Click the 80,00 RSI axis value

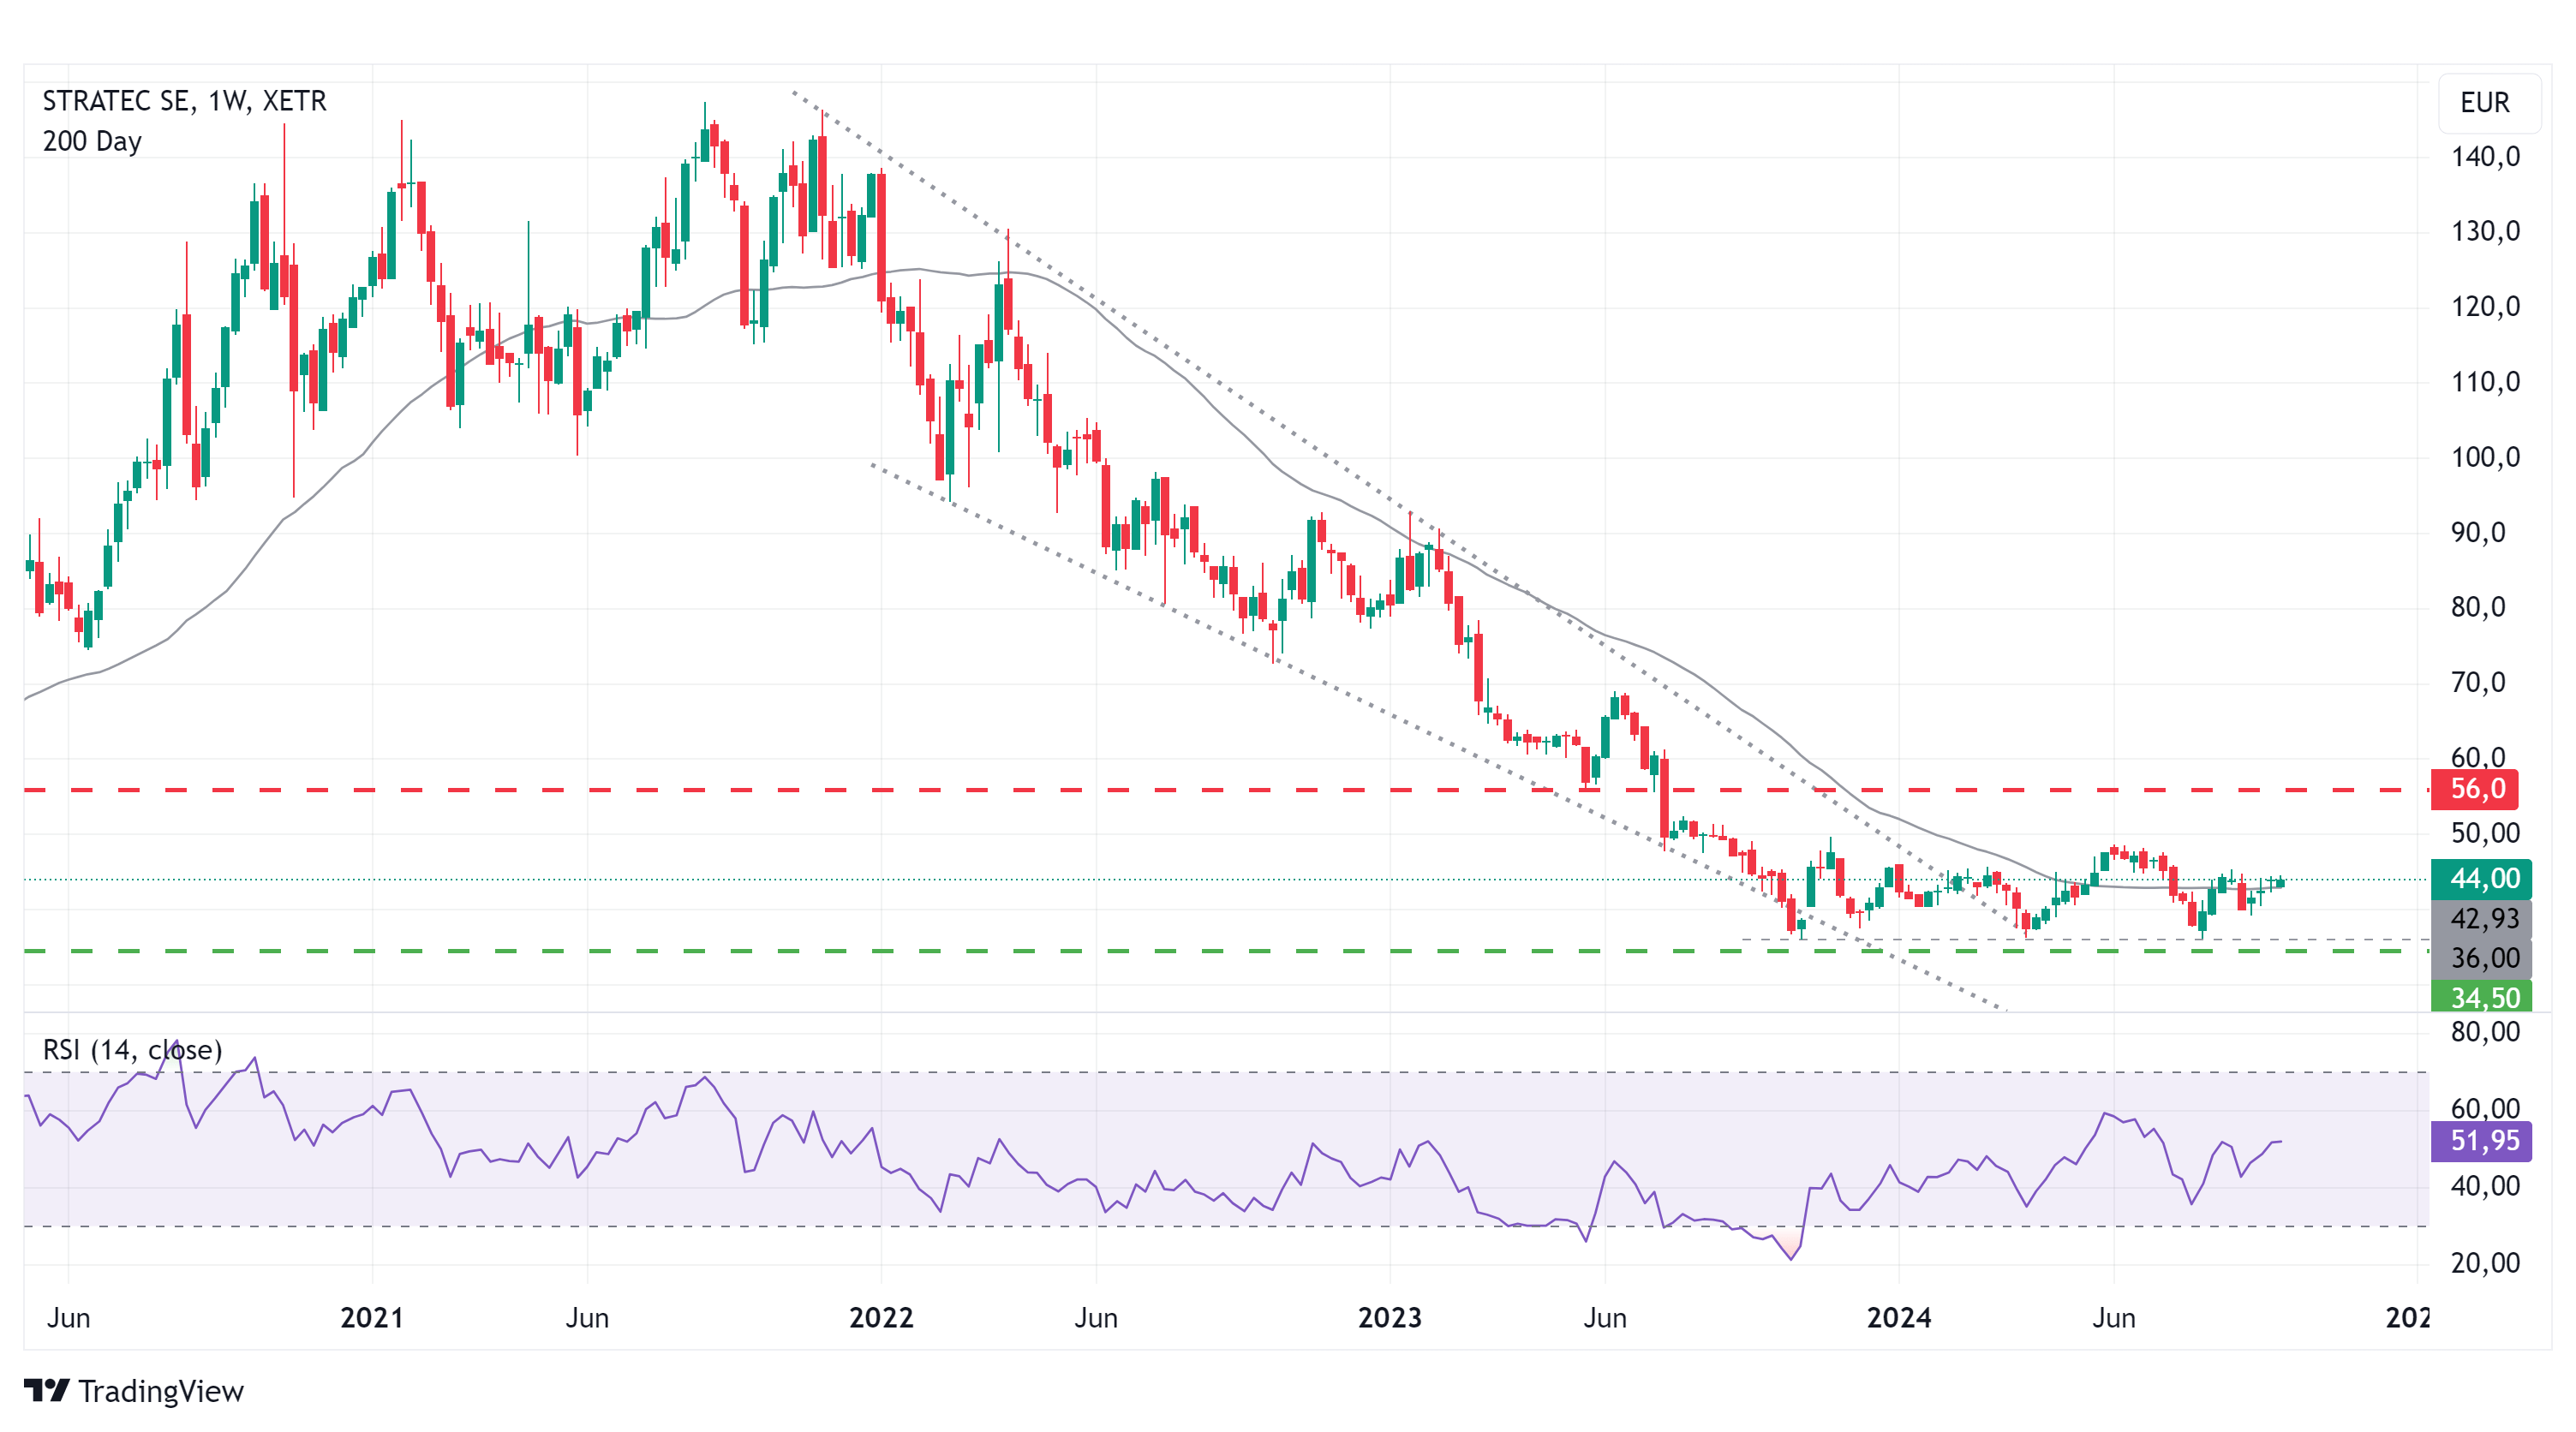tap(2485, 1031)
